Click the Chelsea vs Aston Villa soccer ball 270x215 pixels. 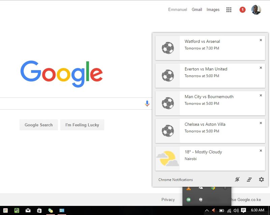168,131
